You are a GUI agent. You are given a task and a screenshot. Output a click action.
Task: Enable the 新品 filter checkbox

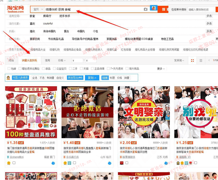(43, 68)
